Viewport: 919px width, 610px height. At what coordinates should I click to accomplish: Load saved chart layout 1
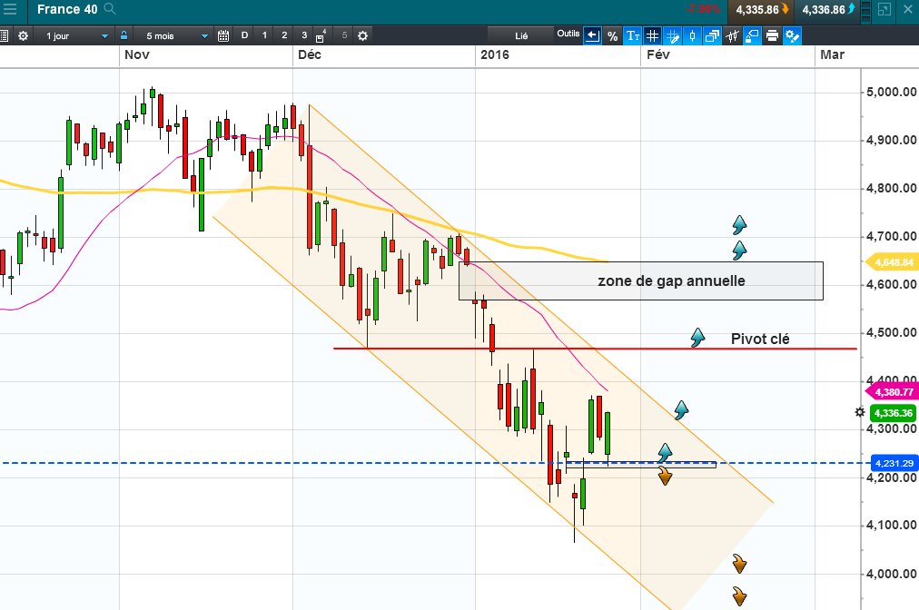[264, 35]
